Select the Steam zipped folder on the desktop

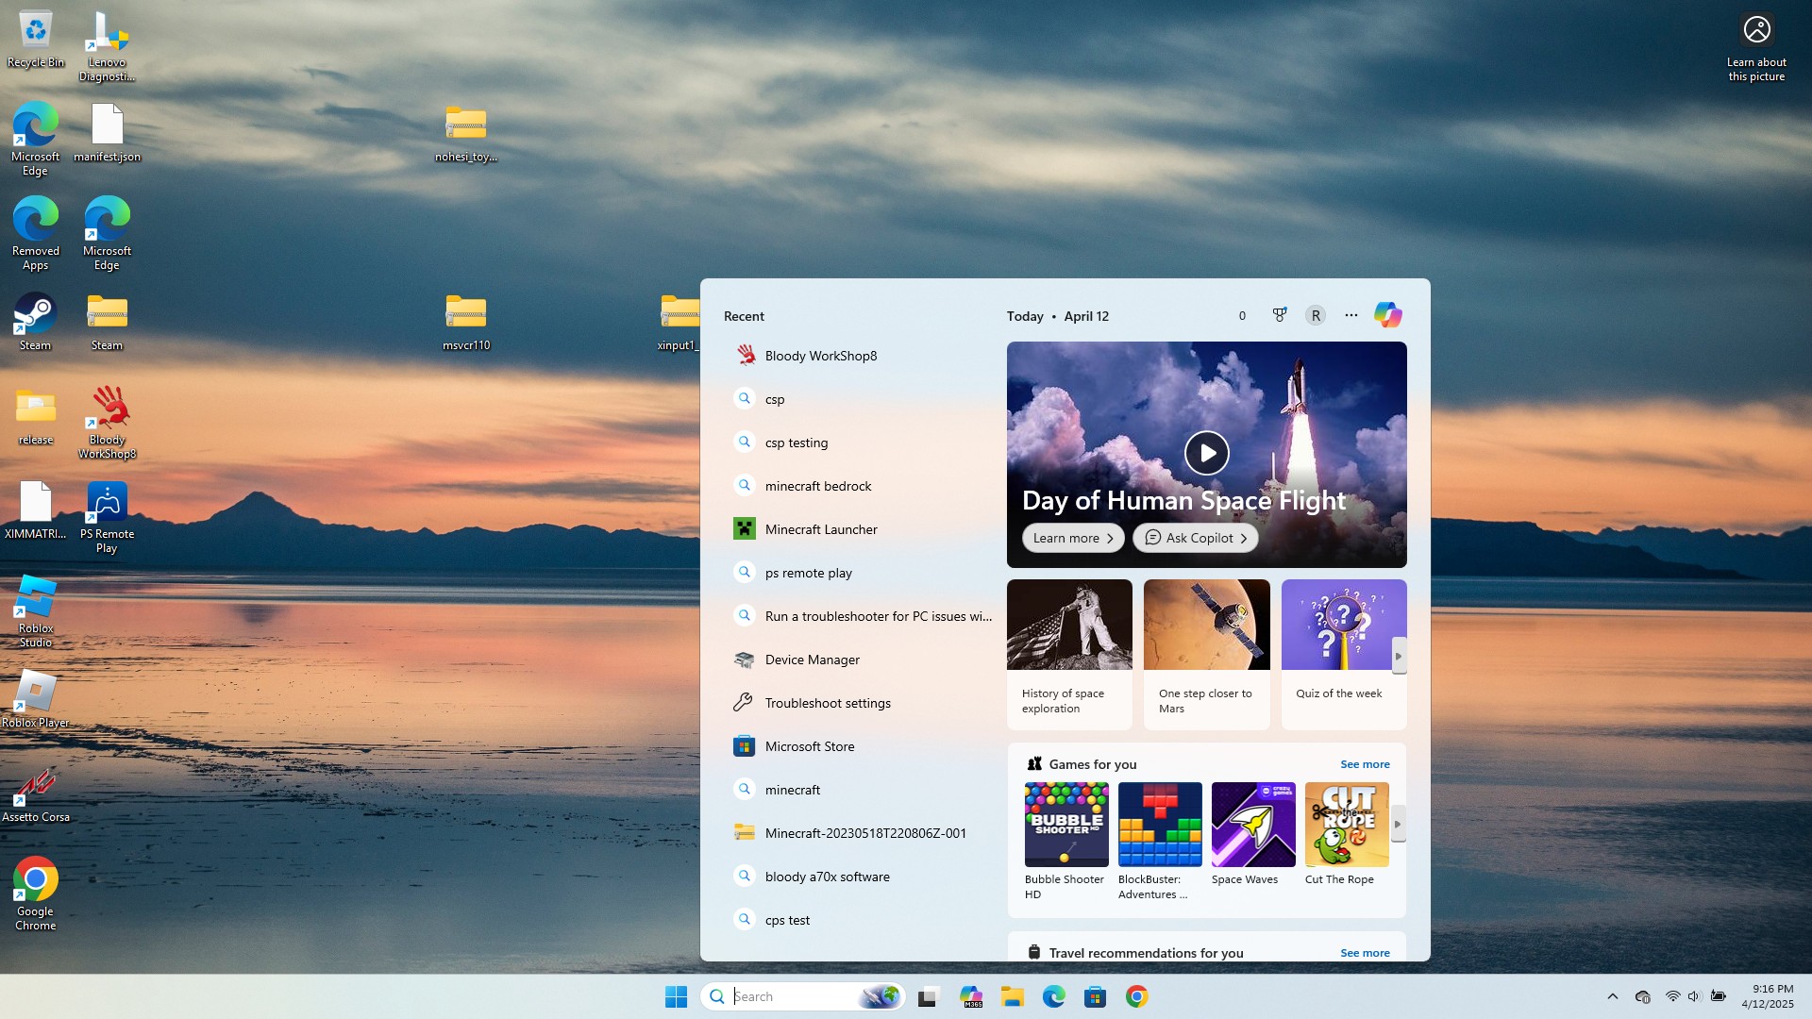pyautogui.click(x=107, y=322)
